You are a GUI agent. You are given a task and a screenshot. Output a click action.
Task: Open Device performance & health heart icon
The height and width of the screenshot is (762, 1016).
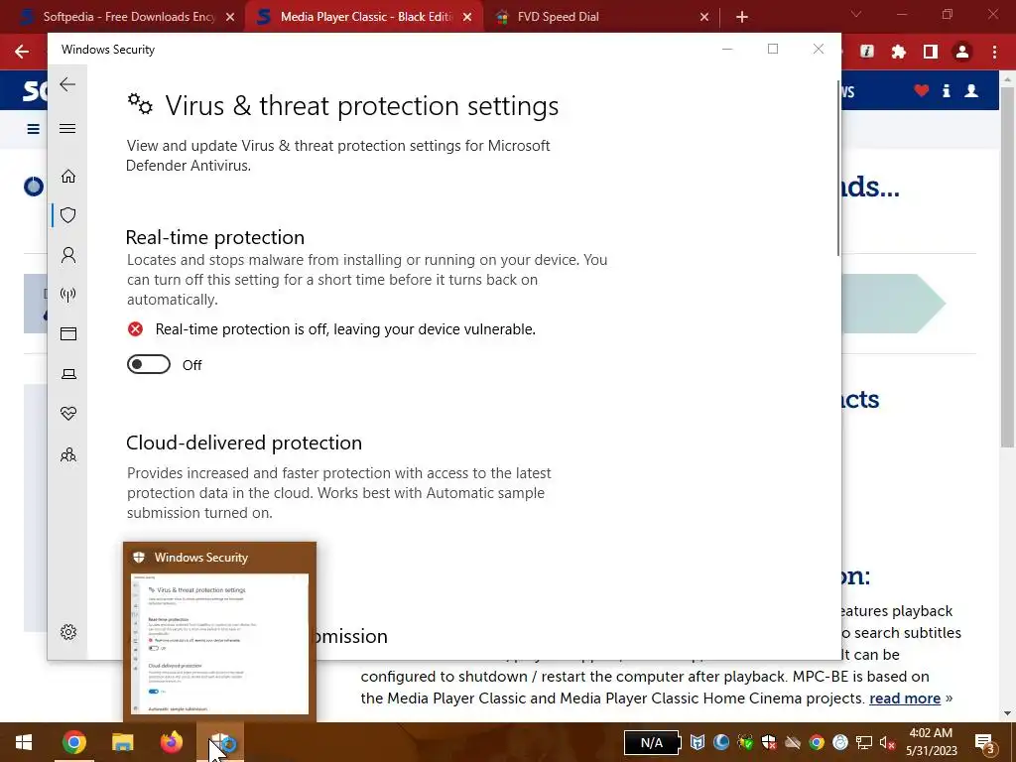coord(68,414)
